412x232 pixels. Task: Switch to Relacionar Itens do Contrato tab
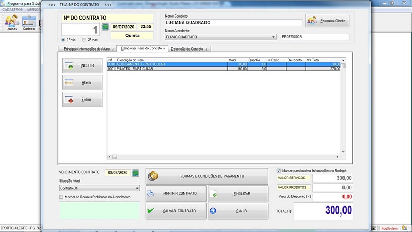(x=143, y=48)
